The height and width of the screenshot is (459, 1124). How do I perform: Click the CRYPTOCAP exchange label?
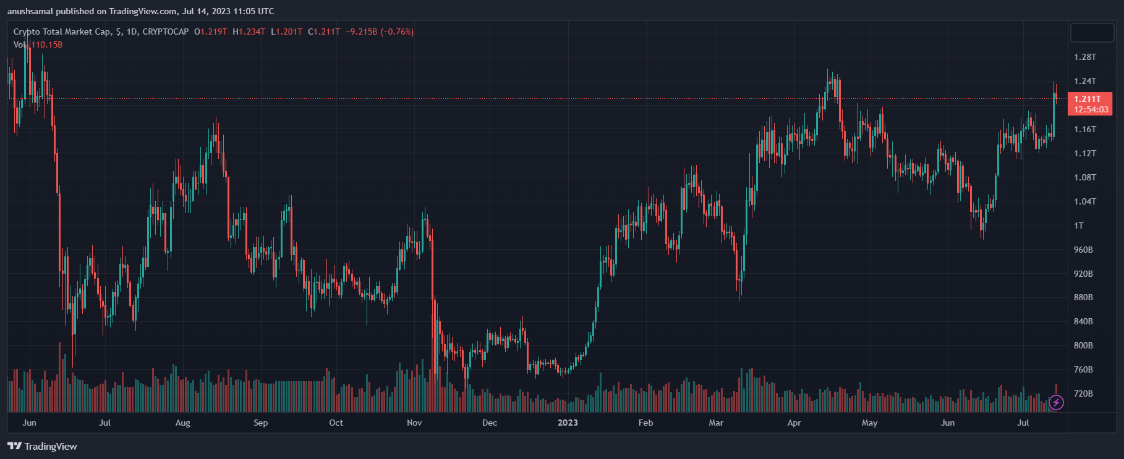click(x=165, y=32)
